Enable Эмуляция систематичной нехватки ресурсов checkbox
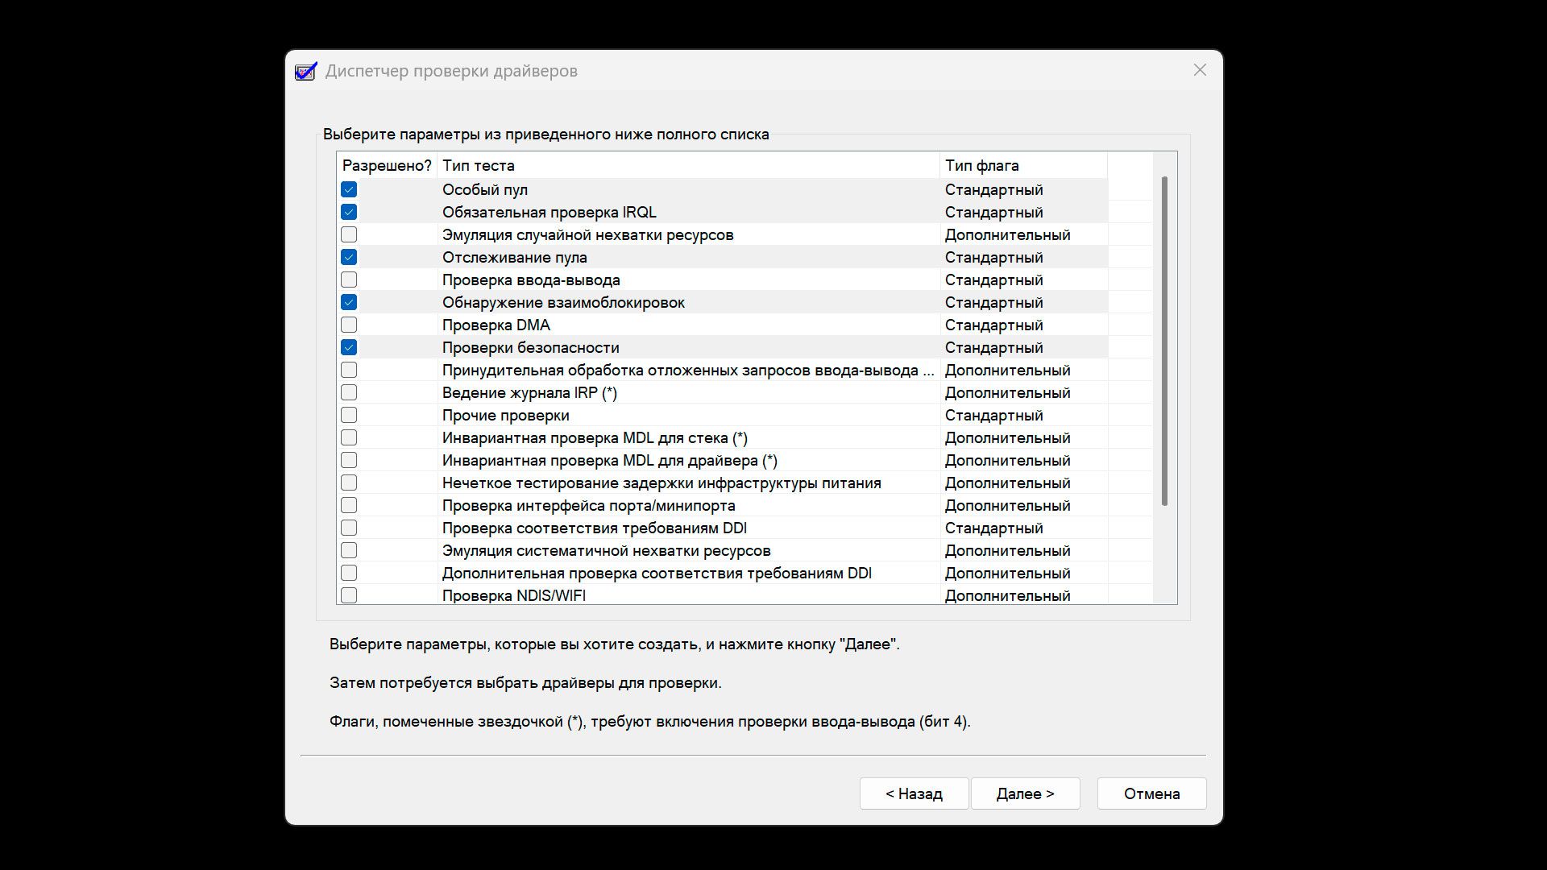Image resolution: width=1547 pixels, height=870 pixels. [349, 550]
